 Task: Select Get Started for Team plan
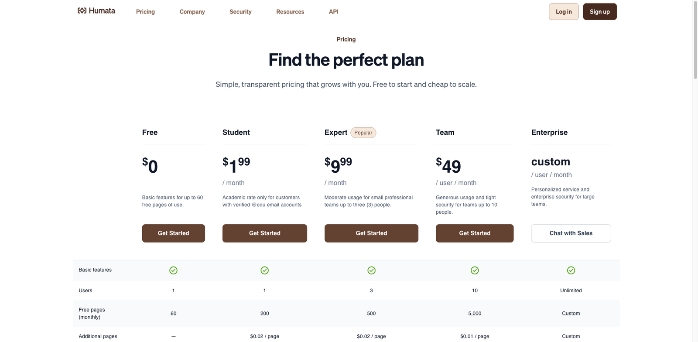coord(475,233)
